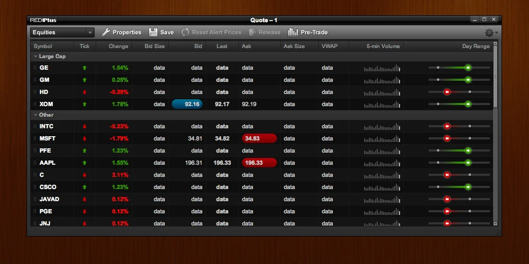Image resolution: width=529 pixels, height=264 pixels.
Task: Open the gear settings menu
Action: pos(491,33)
